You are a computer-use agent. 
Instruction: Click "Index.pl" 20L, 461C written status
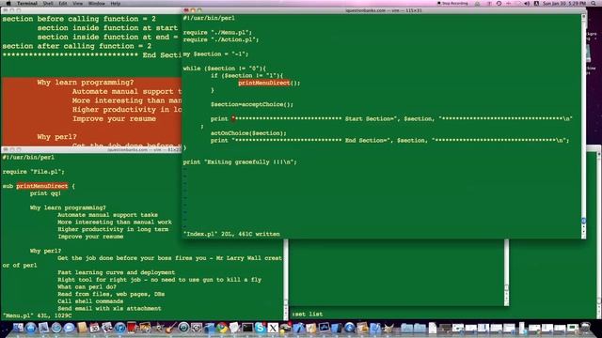point(231,234)
